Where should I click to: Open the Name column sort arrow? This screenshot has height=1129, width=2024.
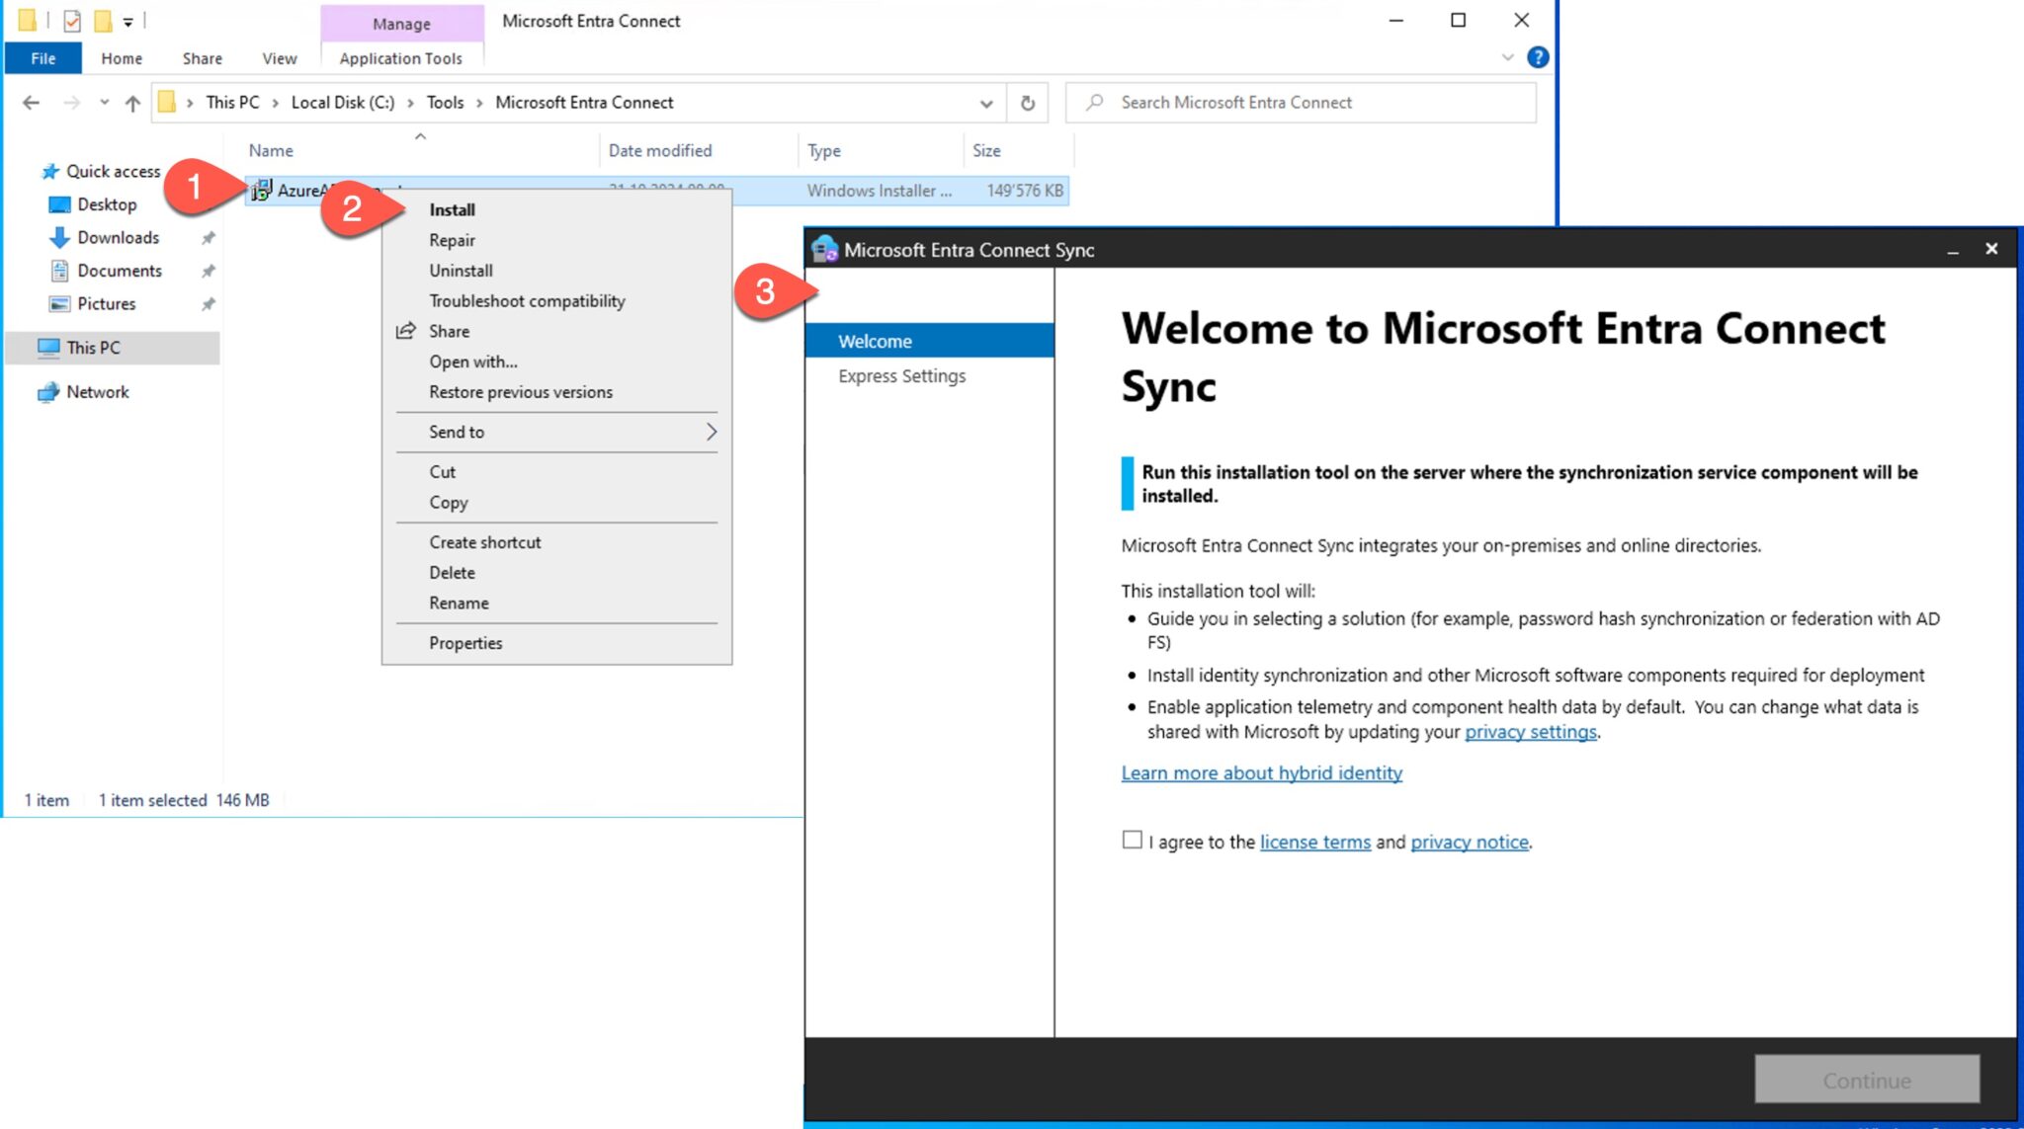click(x=422, y=137)
